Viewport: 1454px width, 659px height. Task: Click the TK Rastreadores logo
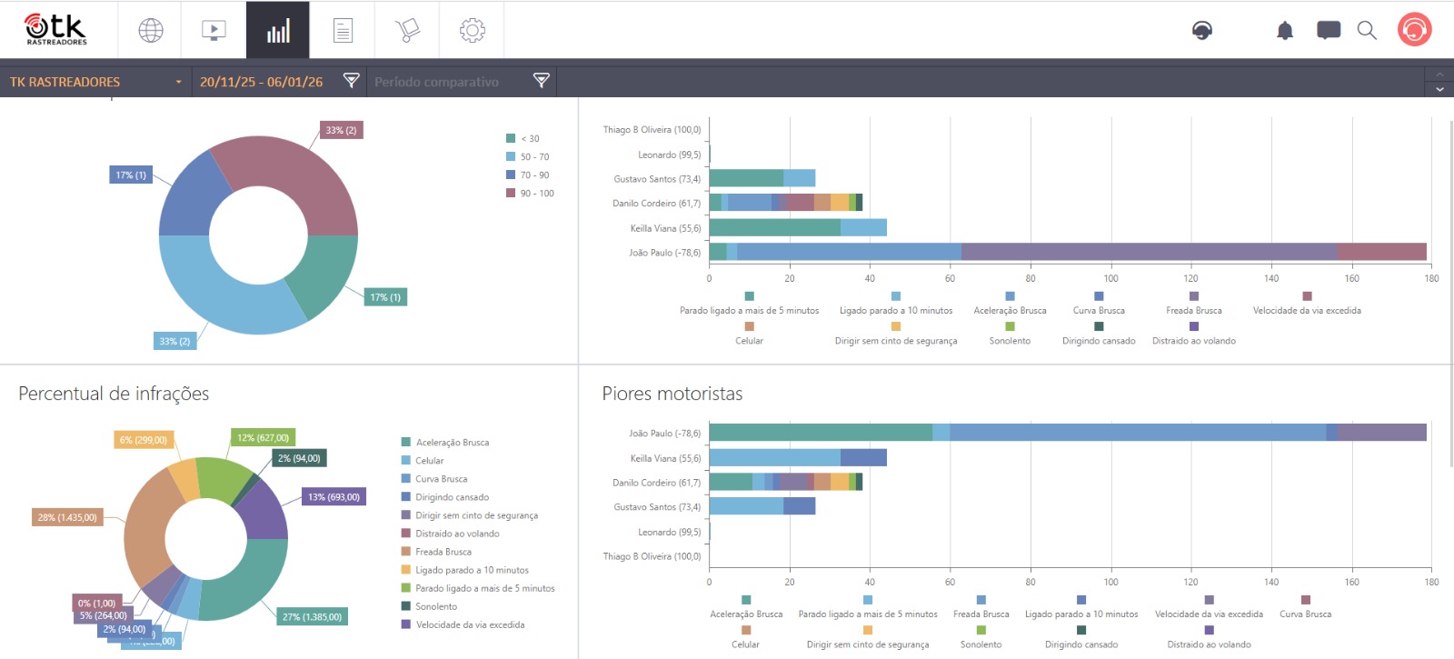(56, 30)
